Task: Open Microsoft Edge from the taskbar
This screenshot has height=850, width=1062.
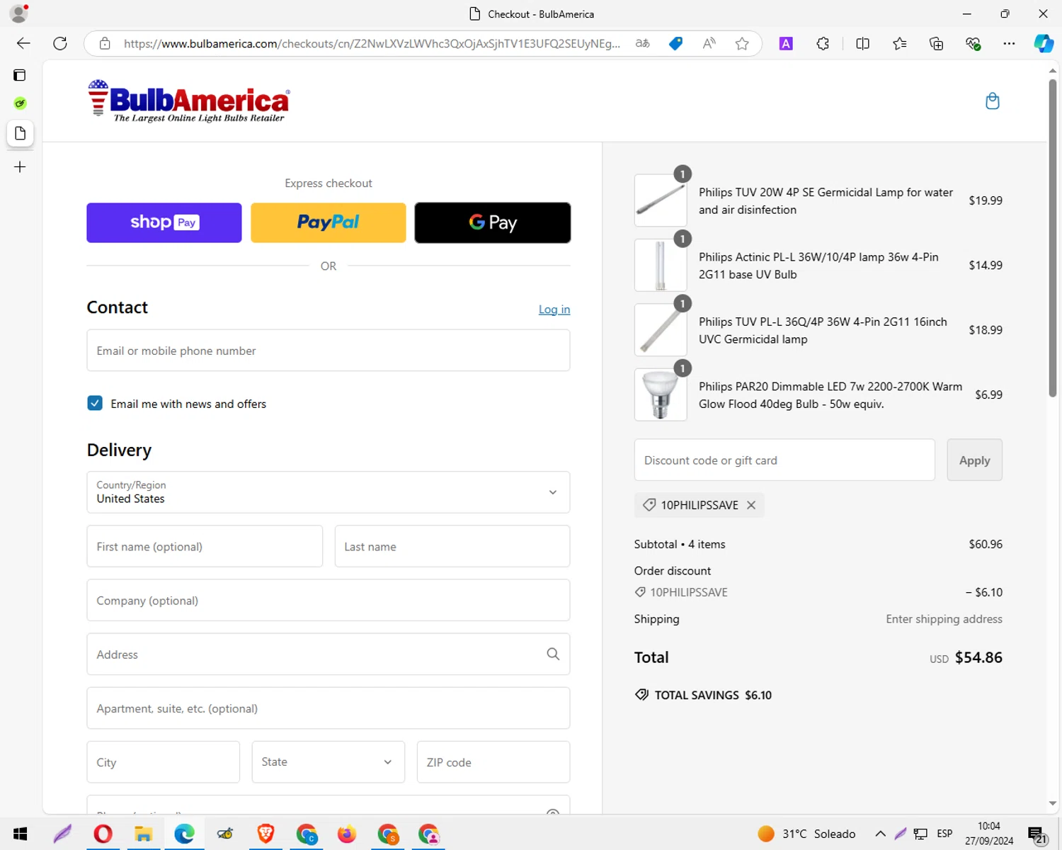Action: click(x=184, y=834)
